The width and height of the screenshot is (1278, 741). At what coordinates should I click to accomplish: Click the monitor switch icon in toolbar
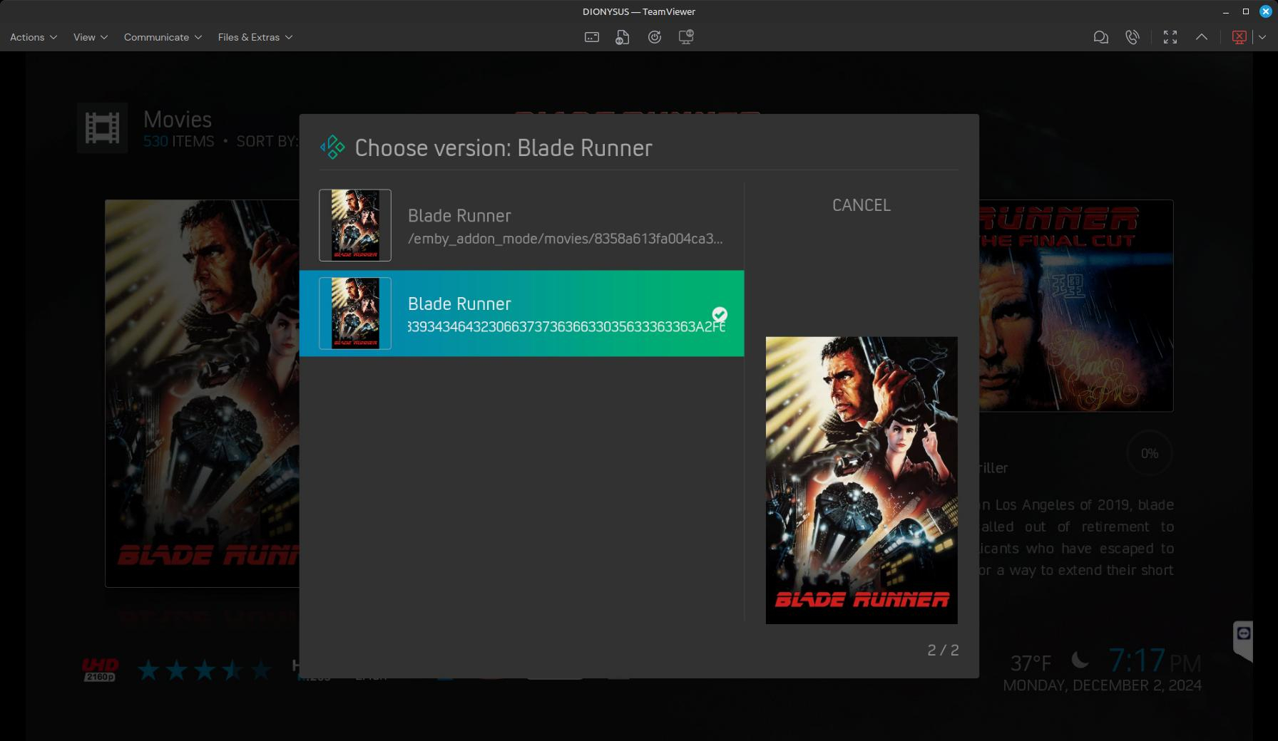686,37
